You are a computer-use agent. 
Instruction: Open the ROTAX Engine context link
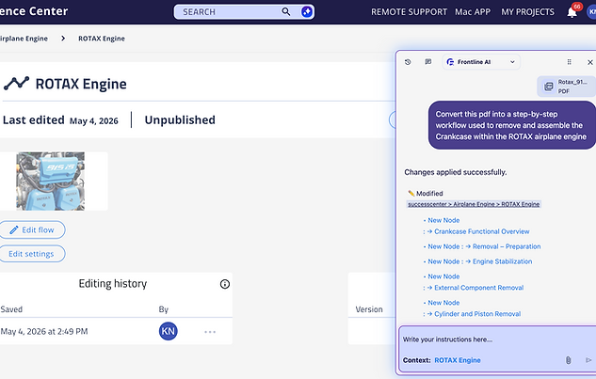pyautogui.click(x=458, y=360)
